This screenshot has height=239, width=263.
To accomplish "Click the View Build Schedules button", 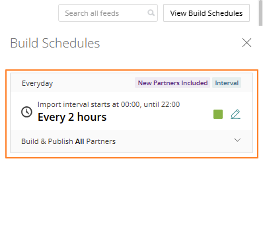I will [206, 13].
